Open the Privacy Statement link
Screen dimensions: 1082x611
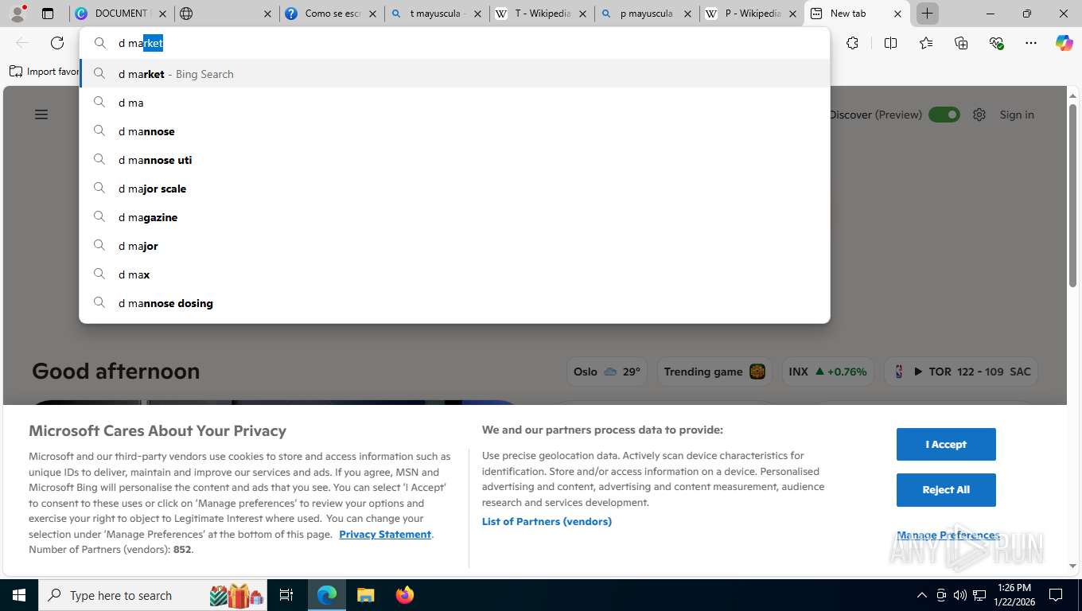385,534
